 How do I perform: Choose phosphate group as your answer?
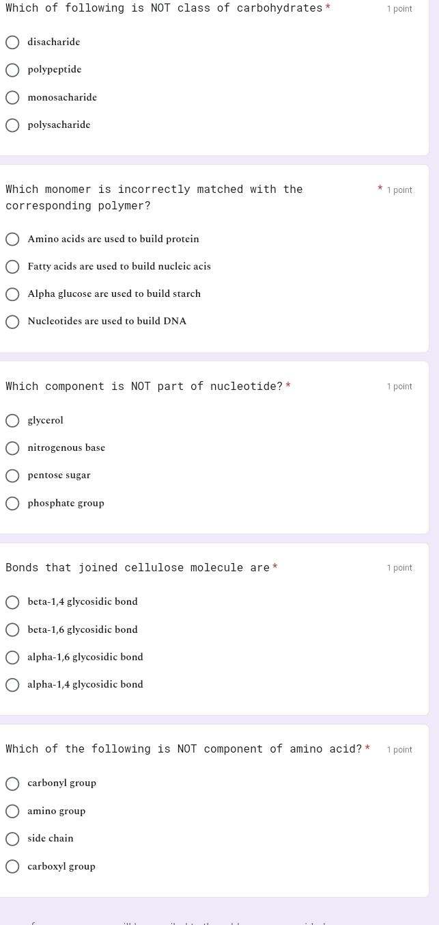12,503
